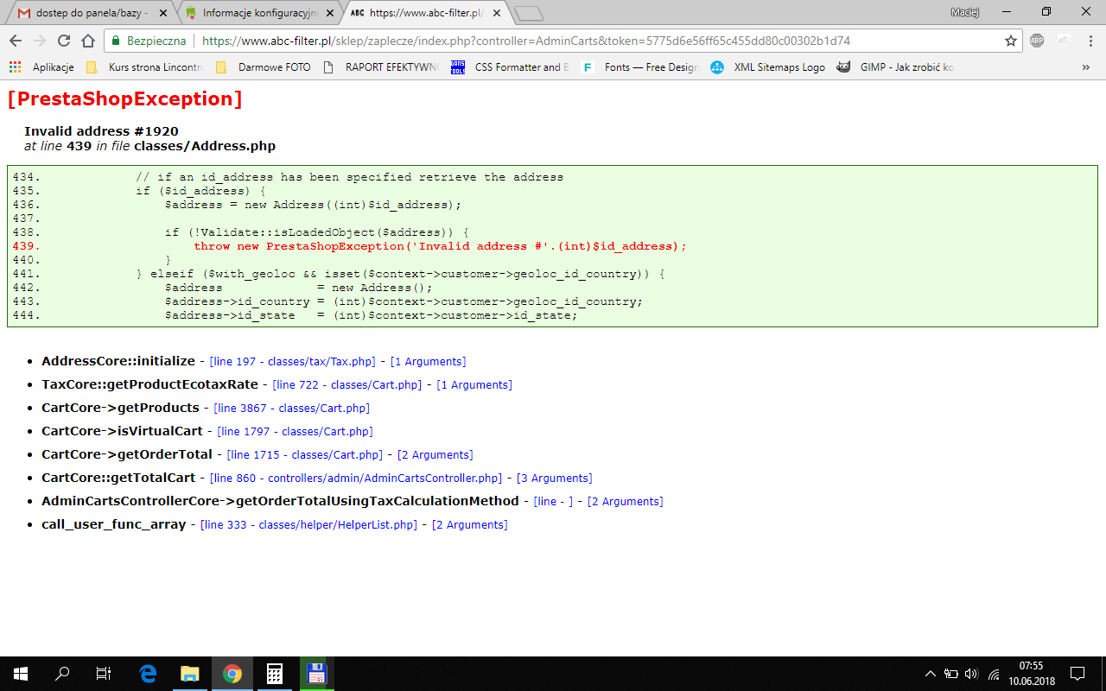Bookmark this page with the star icon

1010,41
